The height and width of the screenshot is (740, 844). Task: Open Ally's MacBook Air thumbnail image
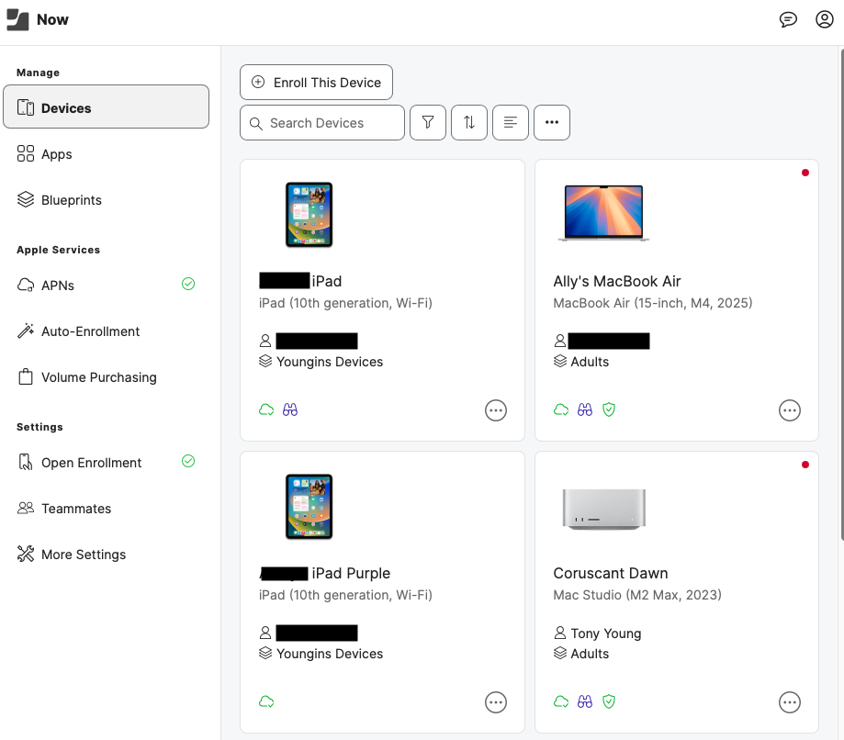(x=603, y=213)
